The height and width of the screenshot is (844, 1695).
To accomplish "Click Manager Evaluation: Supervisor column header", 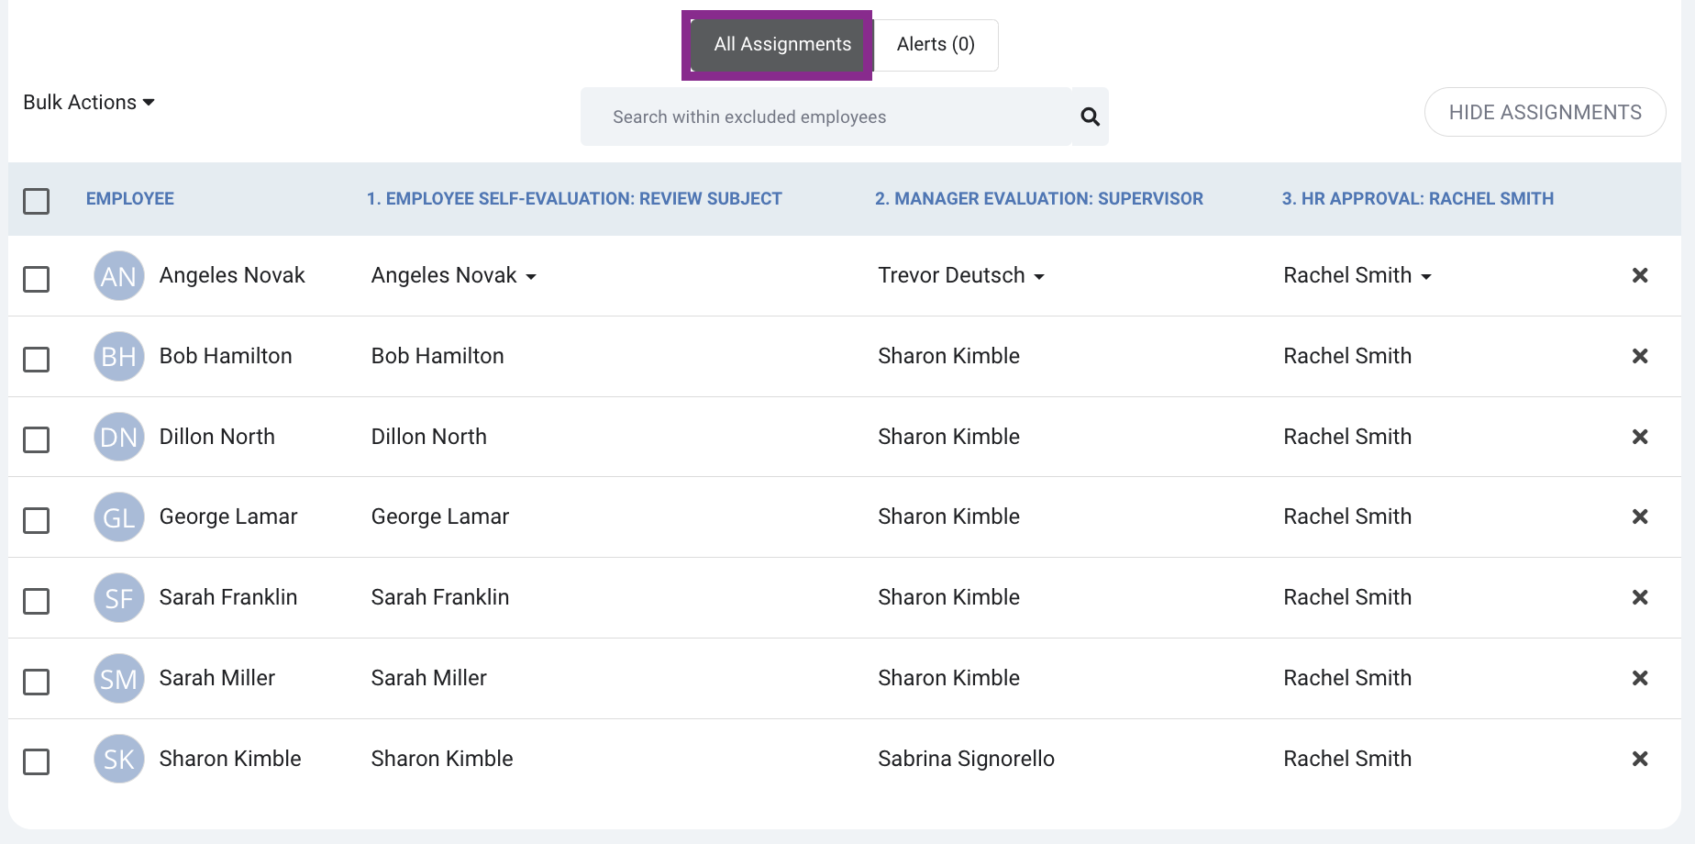I will tap(1039, 198).
